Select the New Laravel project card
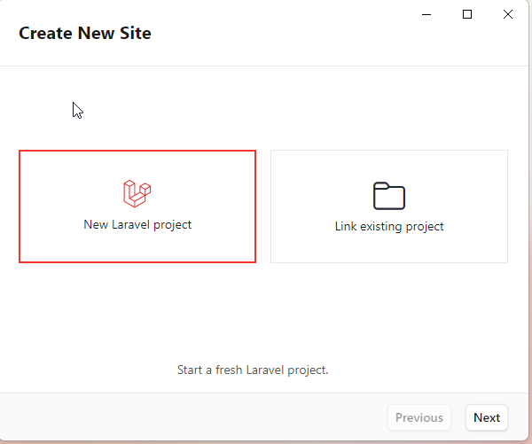 coord(137,206)
